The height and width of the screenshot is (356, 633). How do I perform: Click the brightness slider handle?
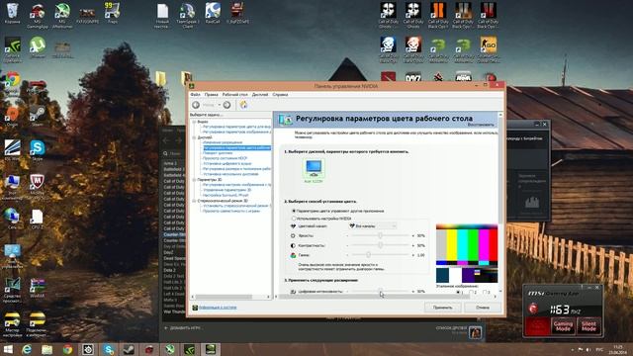380,235
